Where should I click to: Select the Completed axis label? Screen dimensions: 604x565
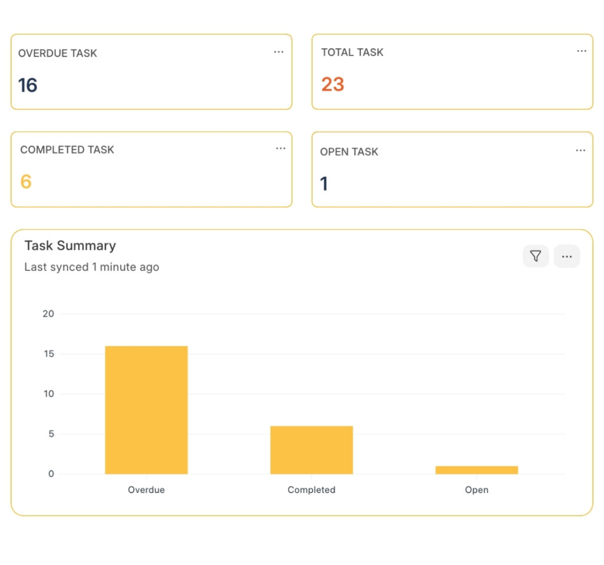point(311,489)
